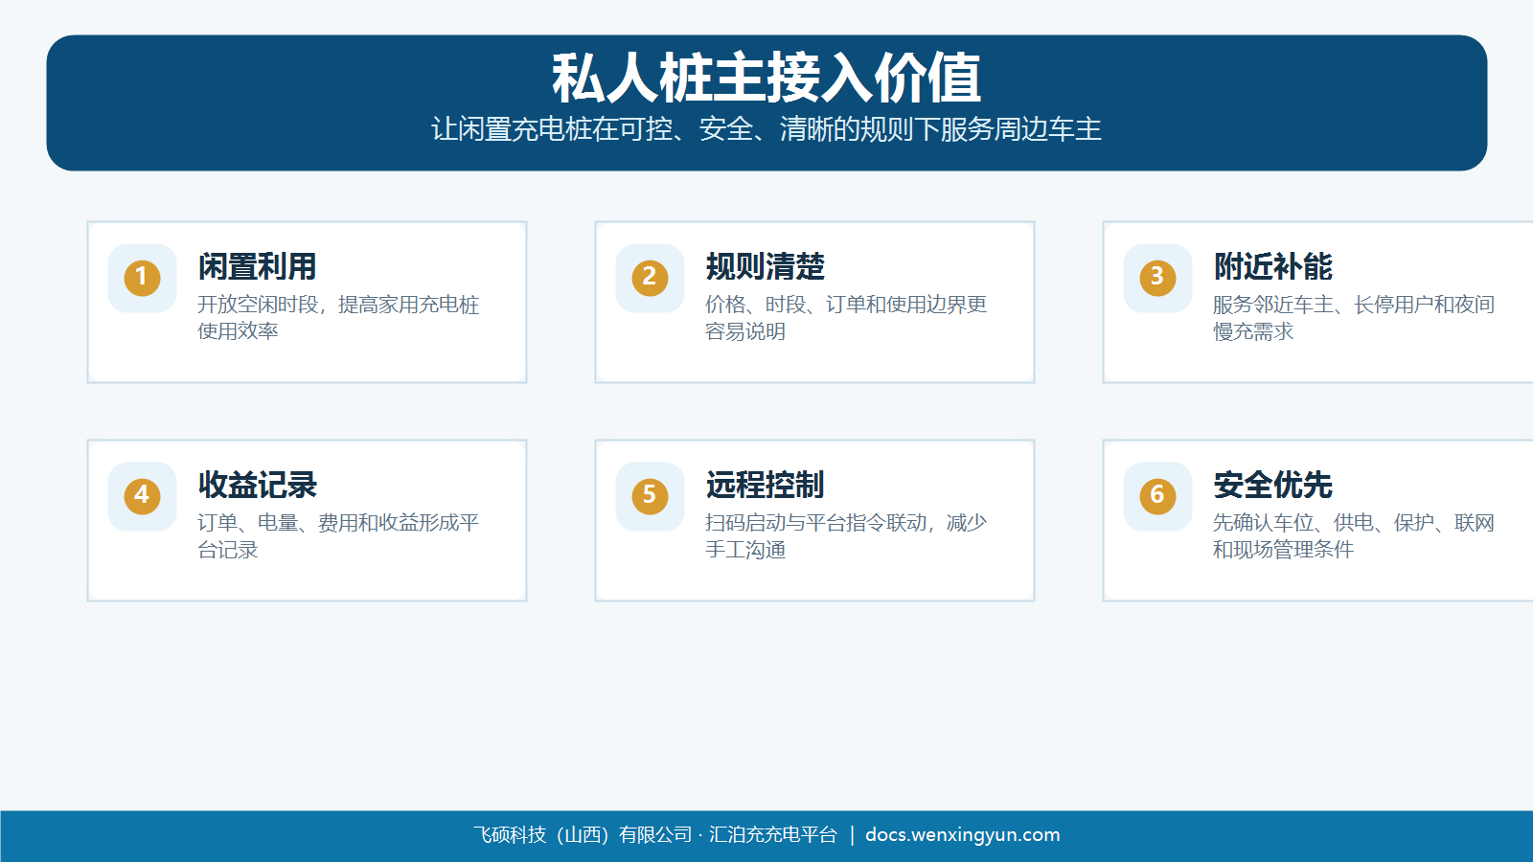This screenshot has width=1533, height=862.
Task: Click the description 开放空闲时段，提高家用充电桩使用效率
Action: [x=338, y=318]
